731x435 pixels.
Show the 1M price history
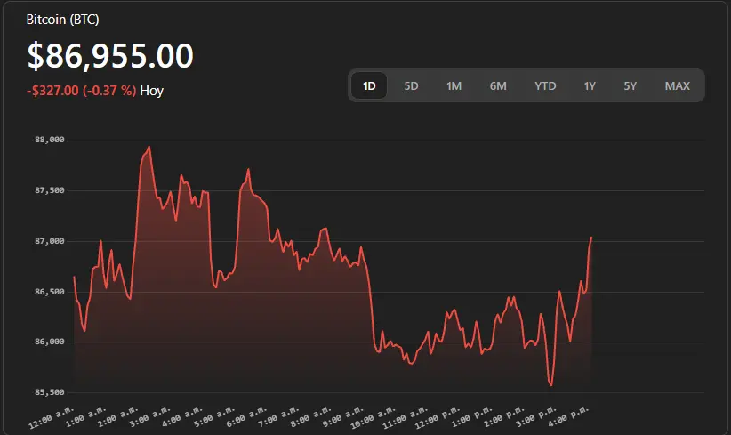click(454, 86)
